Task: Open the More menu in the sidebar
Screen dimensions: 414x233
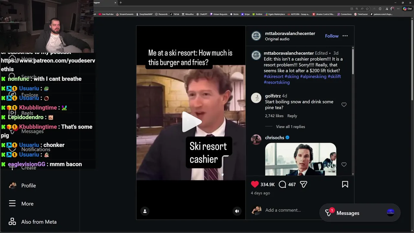Action: click(x=21, y=204)
